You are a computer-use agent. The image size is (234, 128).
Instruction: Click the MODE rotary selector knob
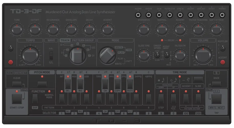108,55
